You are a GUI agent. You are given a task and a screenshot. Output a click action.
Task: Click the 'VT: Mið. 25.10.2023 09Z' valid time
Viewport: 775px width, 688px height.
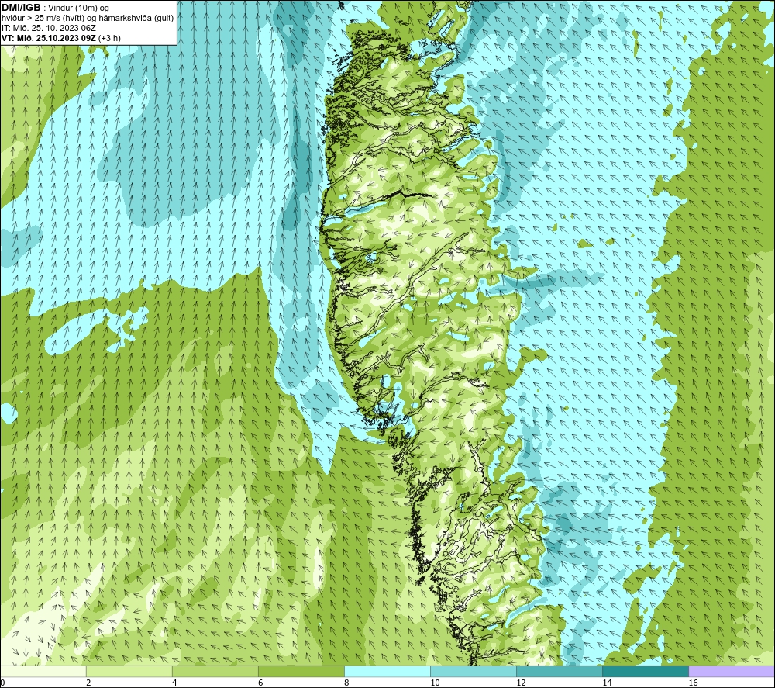49,38
